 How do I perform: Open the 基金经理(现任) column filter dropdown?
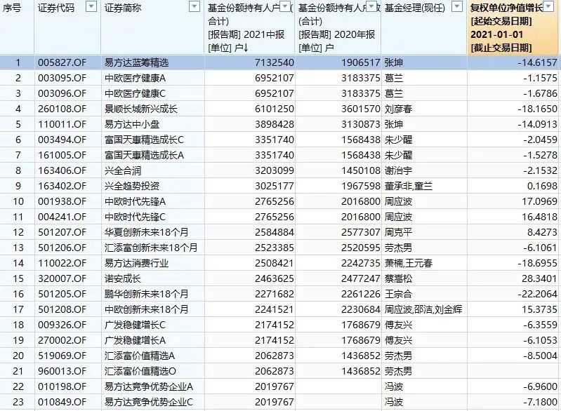coord(457,6)
